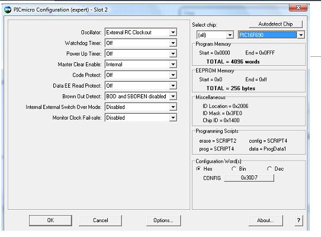The height and width of the screenshot is (237, 321).
Task: Click the Power Up Timer field label
Action: point(84,54)
